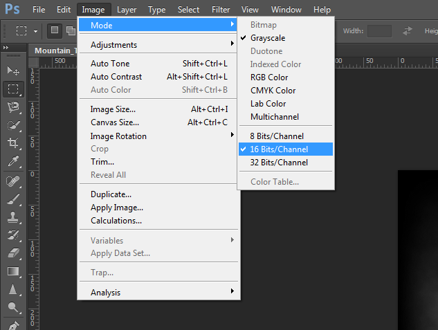
Task: Toggle Grayscale mode
Action: [286, 38]
